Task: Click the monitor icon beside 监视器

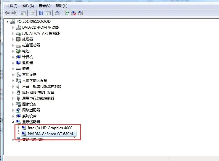Action: tap(18, 63)
